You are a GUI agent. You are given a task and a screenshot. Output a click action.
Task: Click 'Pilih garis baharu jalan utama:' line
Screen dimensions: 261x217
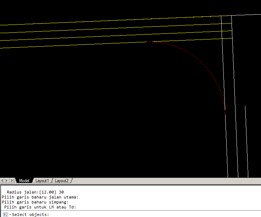[x=40, y=197]
